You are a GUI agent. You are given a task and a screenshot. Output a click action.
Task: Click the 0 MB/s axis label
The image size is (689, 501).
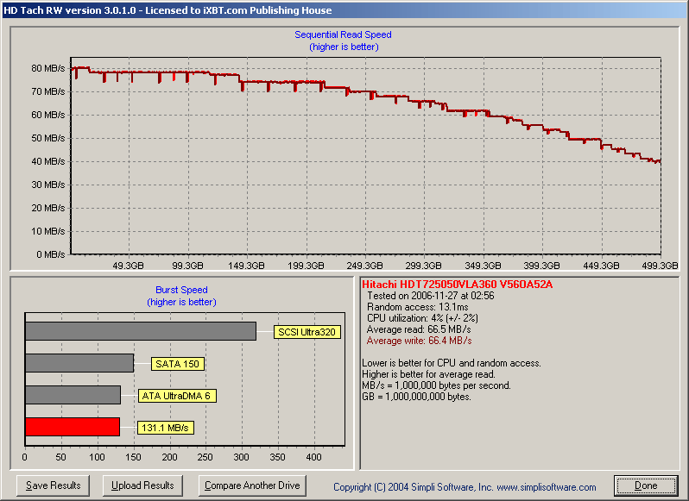coord(51,254)
